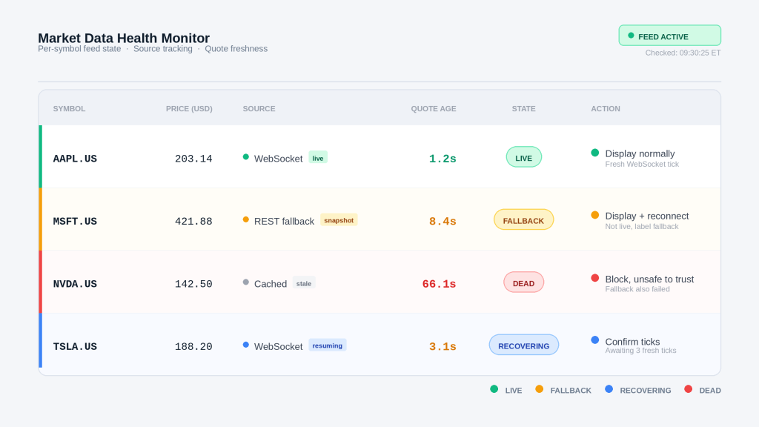Click the TSLA price 188.20

(193, 347)
